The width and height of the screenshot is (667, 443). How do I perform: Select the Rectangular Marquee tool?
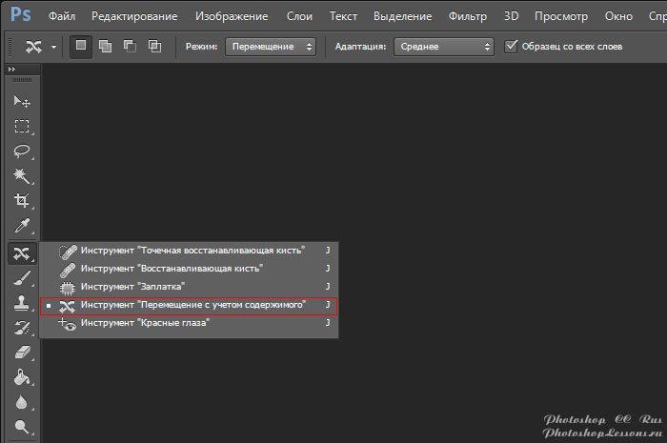coord(21,126)
